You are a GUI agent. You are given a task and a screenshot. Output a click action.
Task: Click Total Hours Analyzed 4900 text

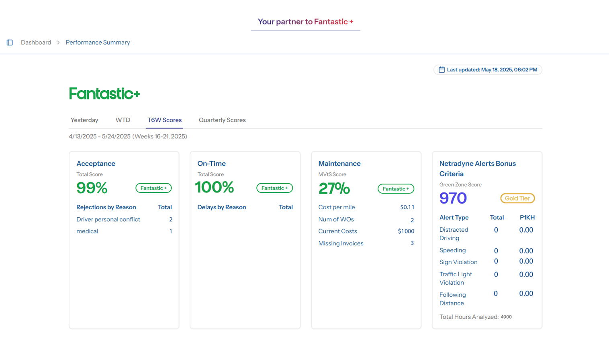(476, 317)
